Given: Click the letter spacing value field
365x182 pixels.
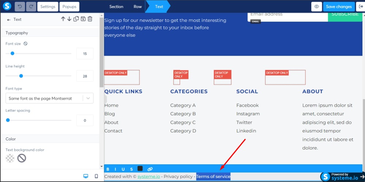Looking at the screenshot, I should click(85, 120).
